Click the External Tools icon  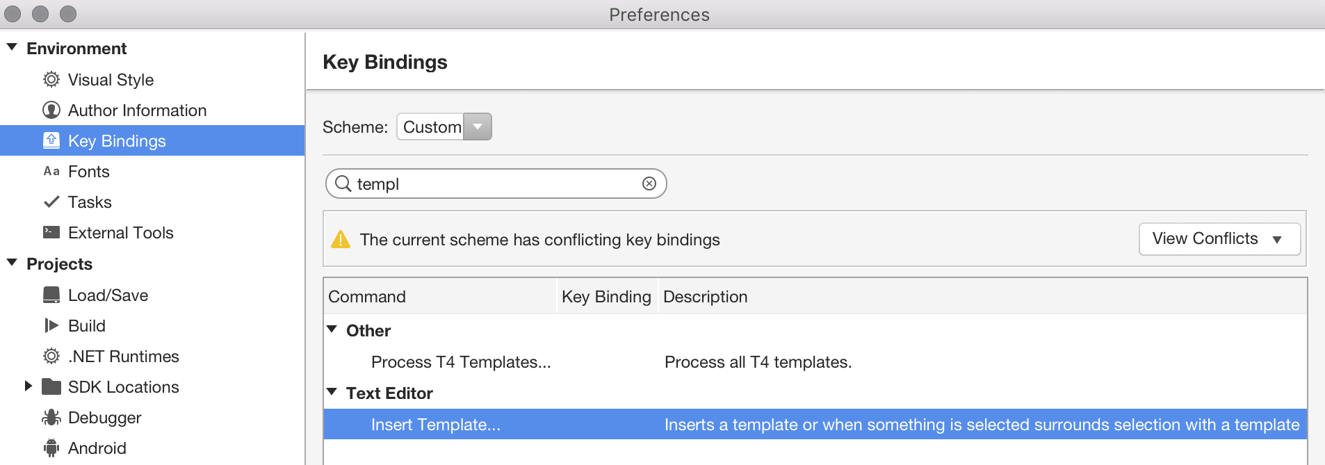click(x=51, y=232)
